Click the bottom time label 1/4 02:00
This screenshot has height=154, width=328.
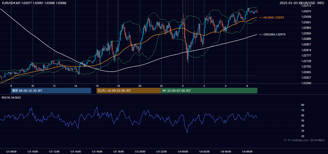click(x=204, y=152)
